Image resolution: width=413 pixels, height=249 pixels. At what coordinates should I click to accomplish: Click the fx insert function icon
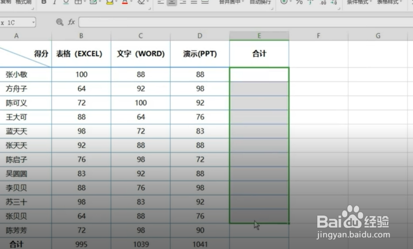click(x=71, y=22)
